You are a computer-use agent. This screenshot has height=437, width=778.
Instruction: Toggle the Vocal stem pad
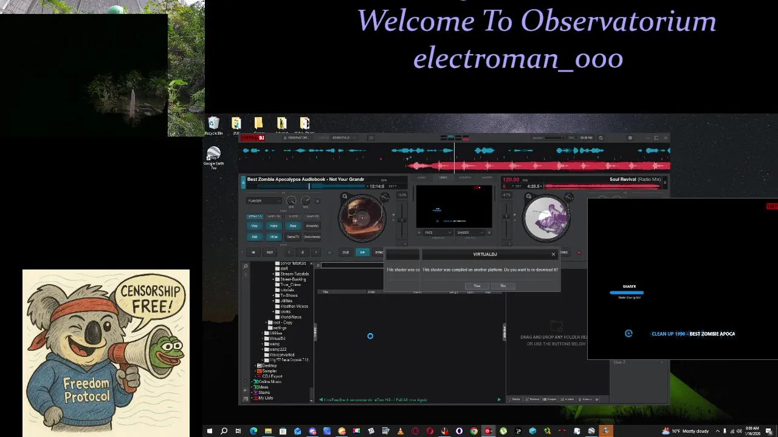click(x=255, y=226)
